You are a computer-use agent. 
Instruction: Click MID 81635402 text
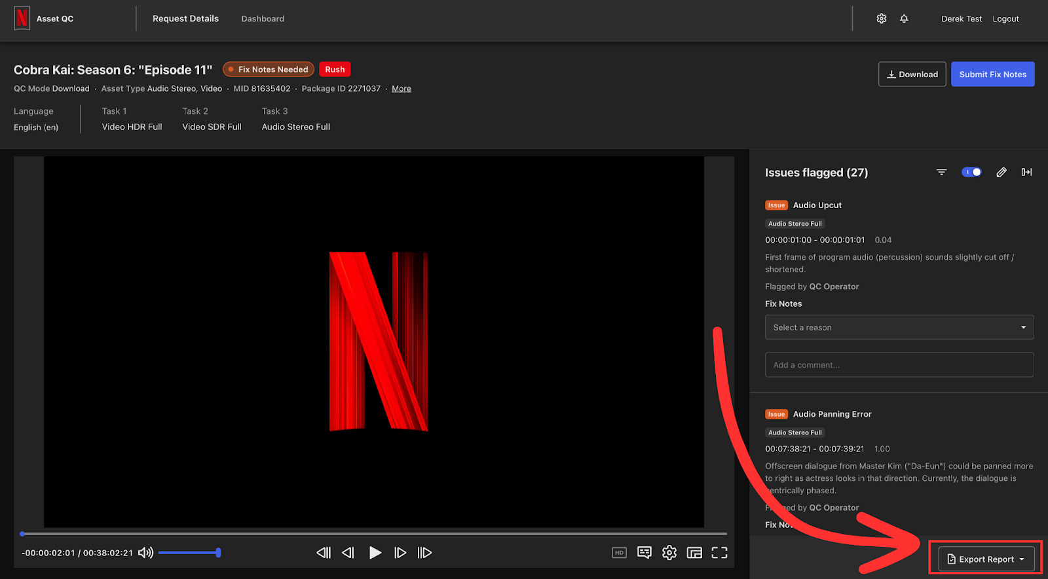coord(262,88)
